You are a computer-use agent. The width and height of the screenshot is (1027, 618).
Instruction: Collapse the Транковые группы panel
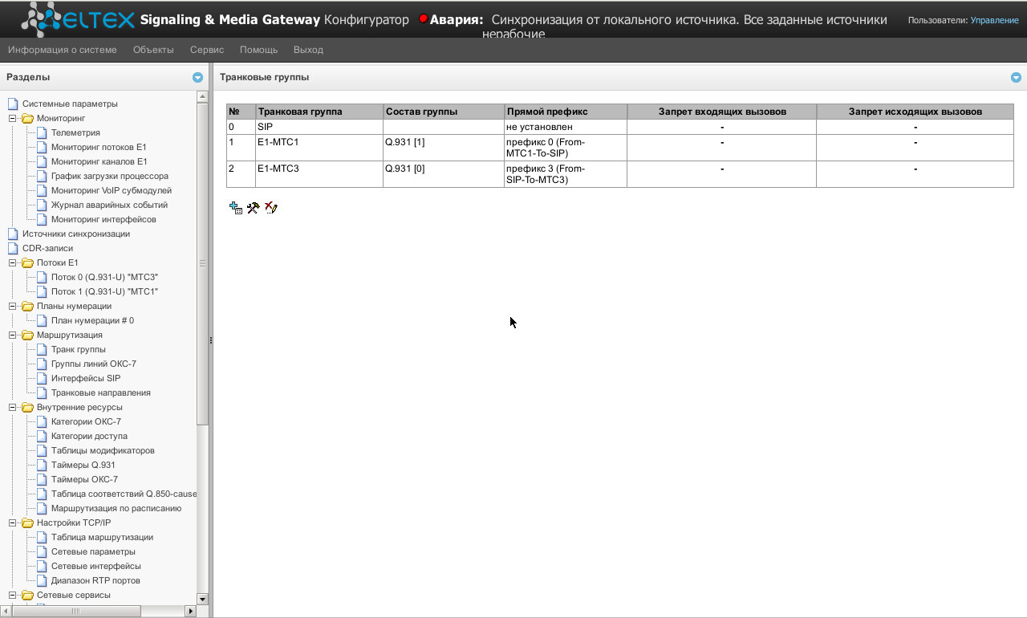click(1017, 78)
